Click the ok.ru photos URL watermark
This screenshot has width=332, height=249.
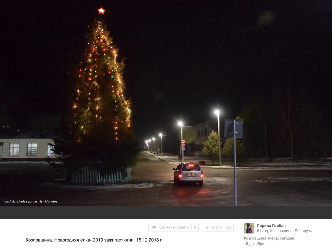point(30,202)
